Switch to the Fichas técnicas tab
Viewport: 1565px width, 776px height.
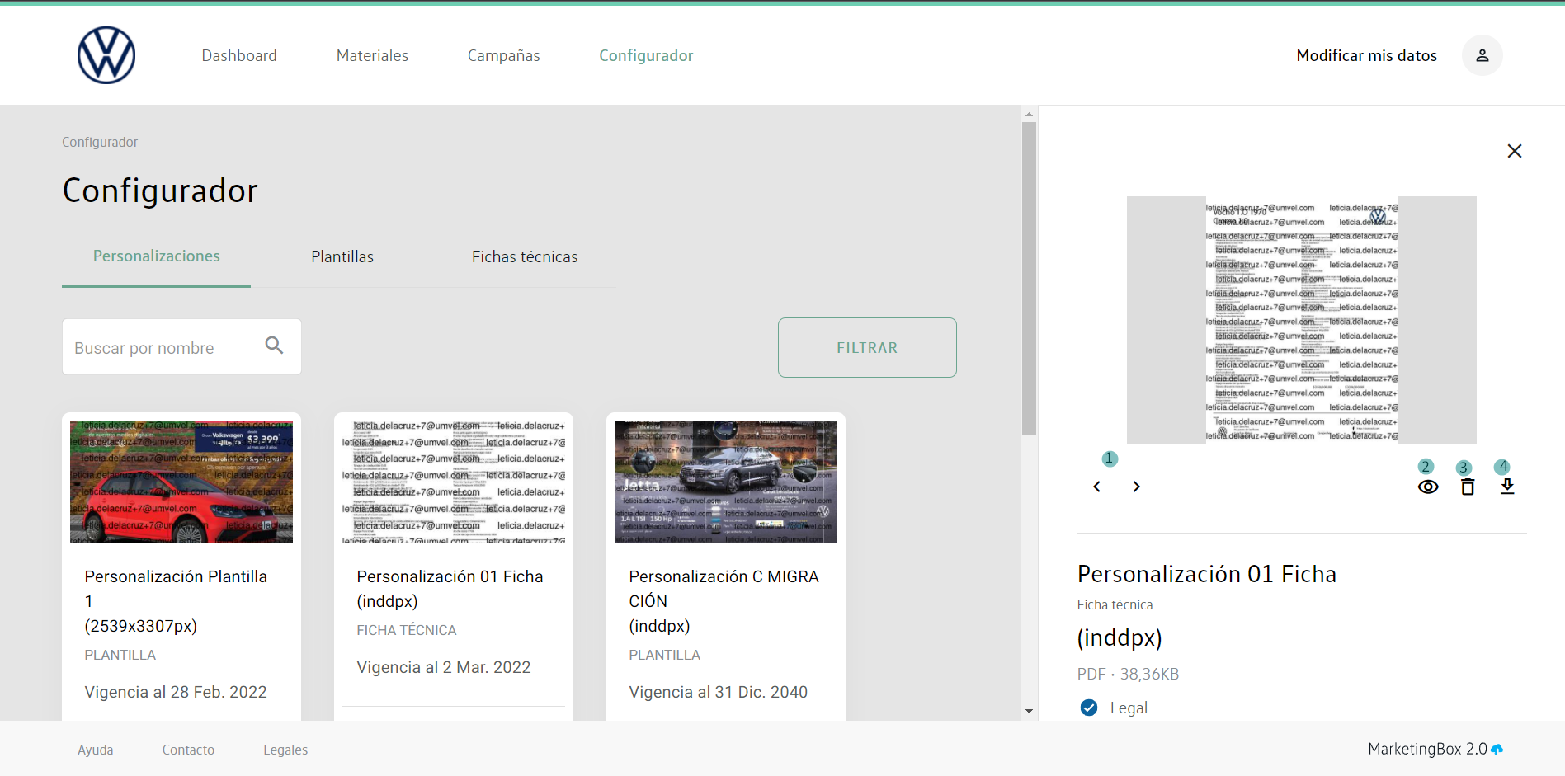point(525,256)
